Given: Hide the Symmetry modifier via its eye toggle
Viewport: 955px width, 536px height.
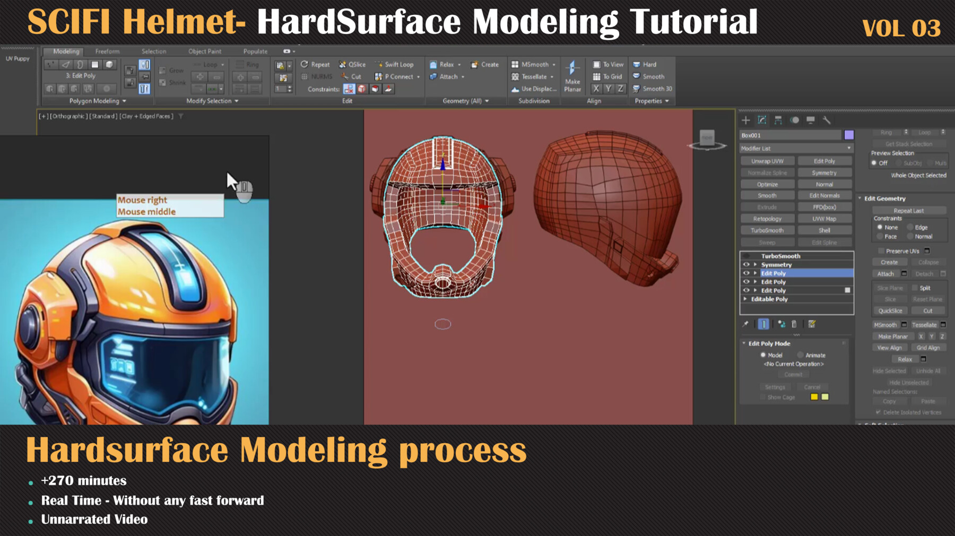Looking at the screenshot, I should (747, 264).
